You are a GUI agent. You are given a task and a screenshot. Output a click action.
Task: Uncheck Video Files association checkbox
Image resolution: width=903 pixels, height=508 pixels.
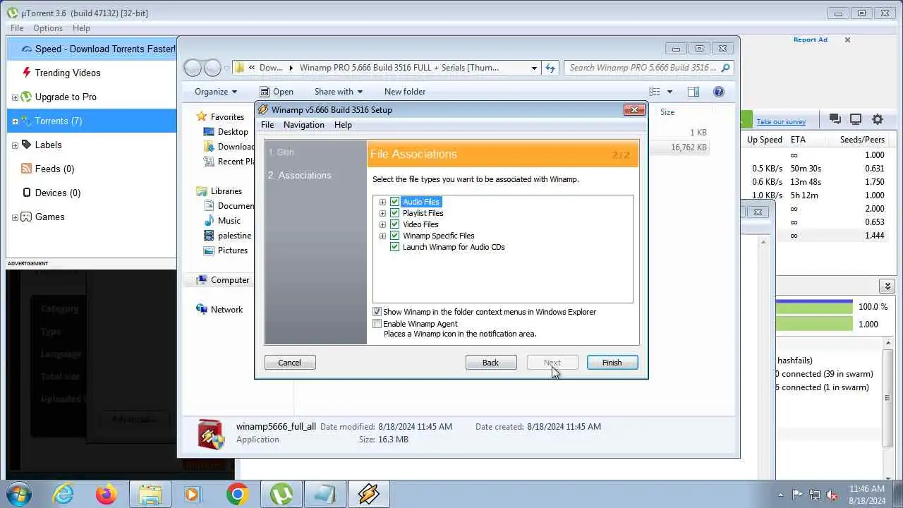click(x=395, y=224)
